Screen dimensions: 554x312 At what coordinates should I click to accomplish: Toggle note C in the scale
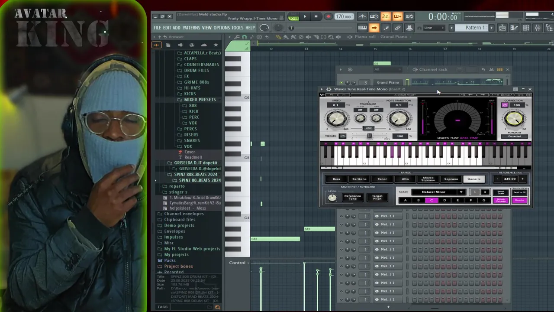tap(431, 200)
